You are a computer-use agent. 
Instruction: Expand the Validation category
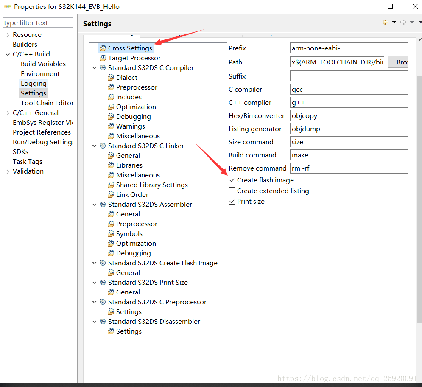point(8,171)
